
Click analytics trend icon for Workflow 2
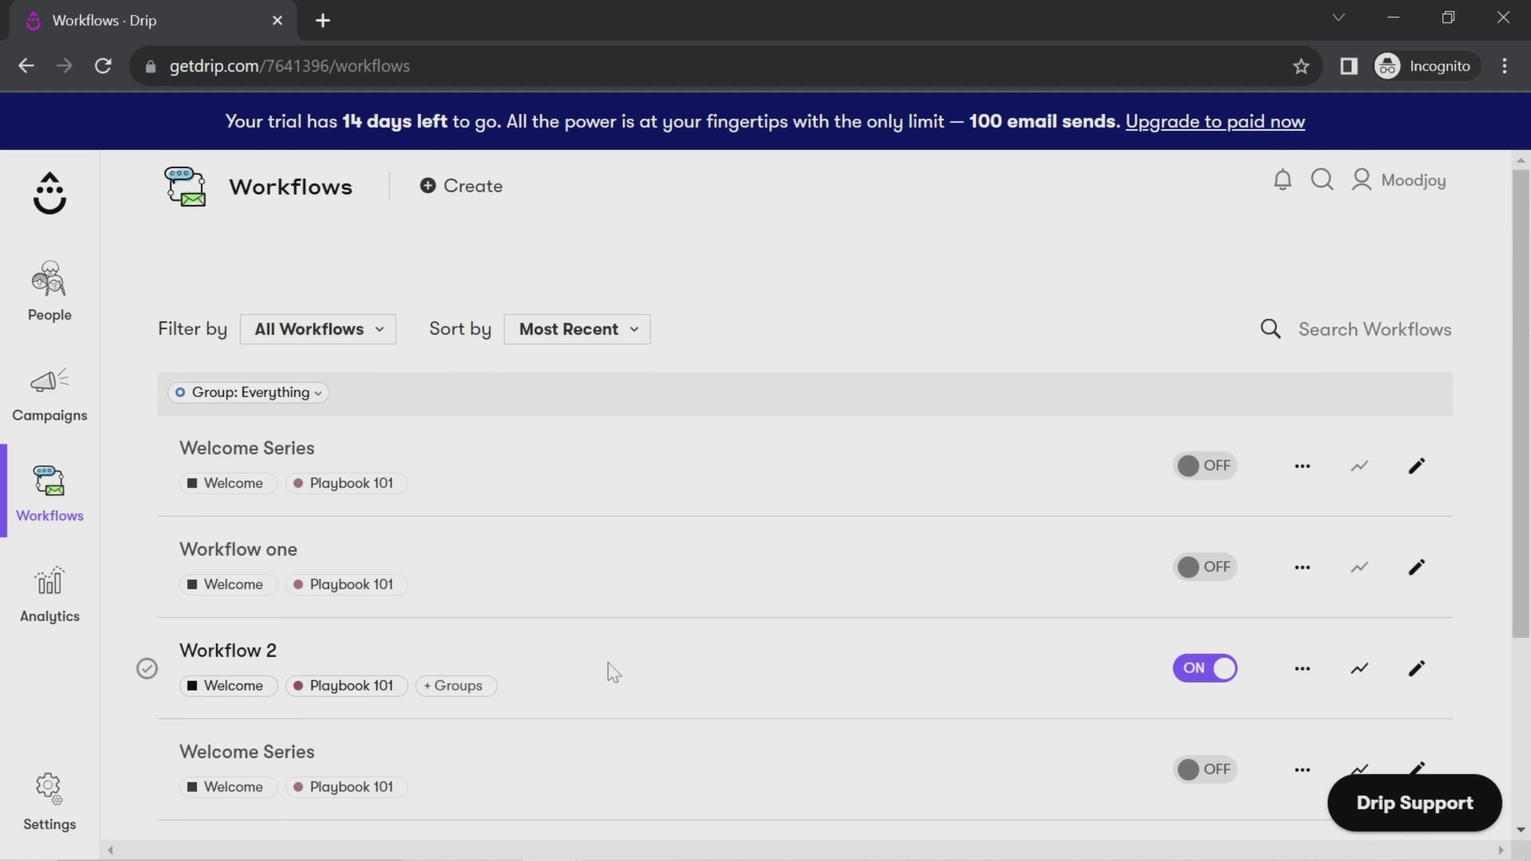click(1360, 668)
